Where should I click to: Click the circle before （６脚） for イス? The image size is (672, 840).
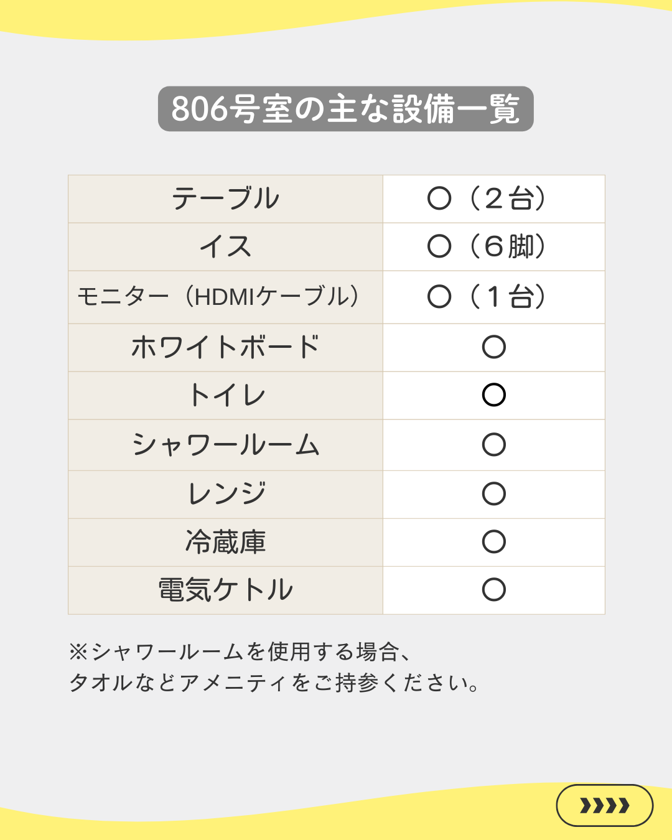439,246
